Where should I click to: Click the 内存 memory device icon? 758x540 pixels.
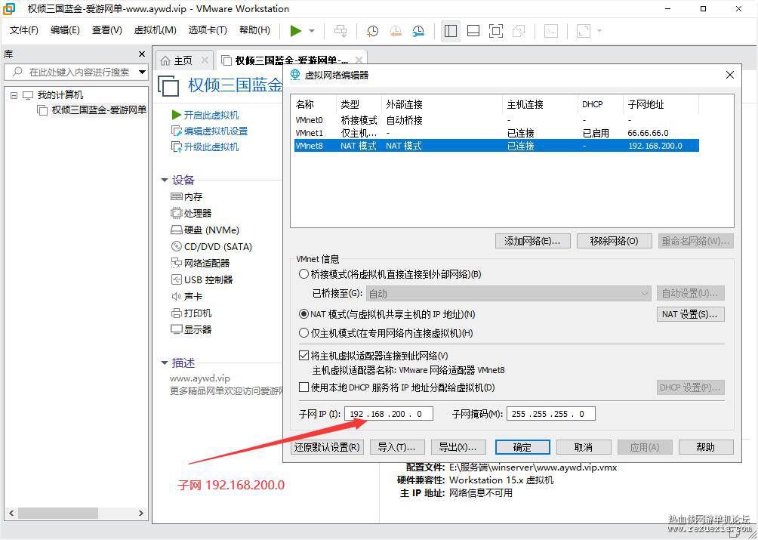(176, 197)
